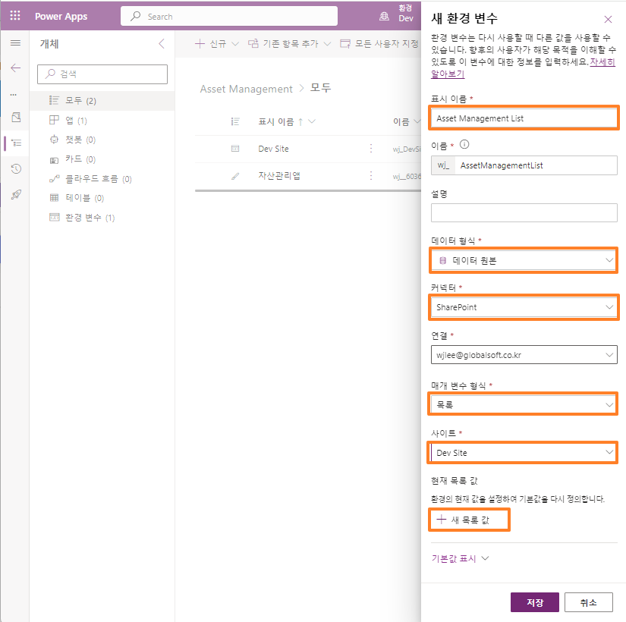Open the 커넥터 SharePoint dropdown
Image resolution: width=626 pixels, height=622 pixels.
tap(524, 307)
